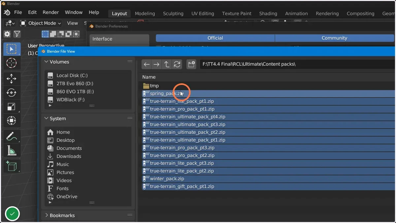
Task: Select true-terrain_ultimate_pack_pt4.zip file
Action: pos(268,117)
